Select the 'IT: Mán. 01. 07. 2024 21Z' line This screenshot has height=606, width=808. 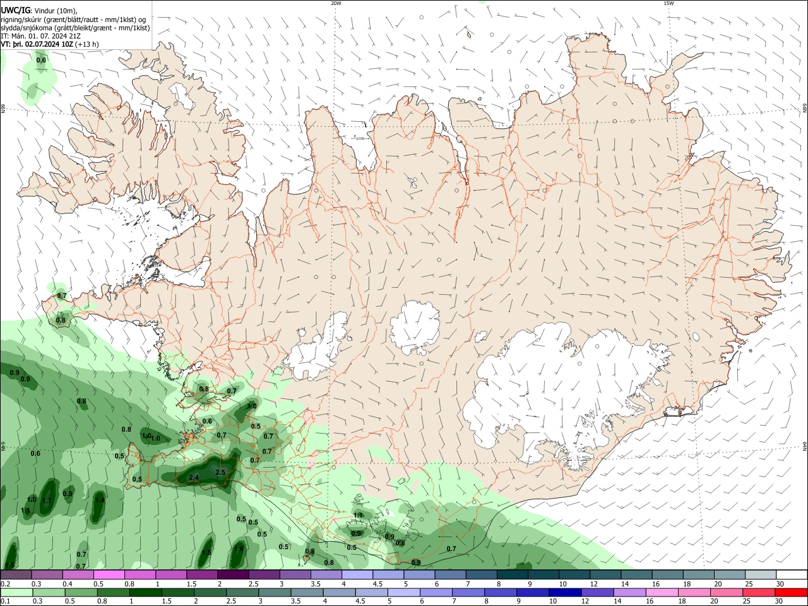pos(40,36)
